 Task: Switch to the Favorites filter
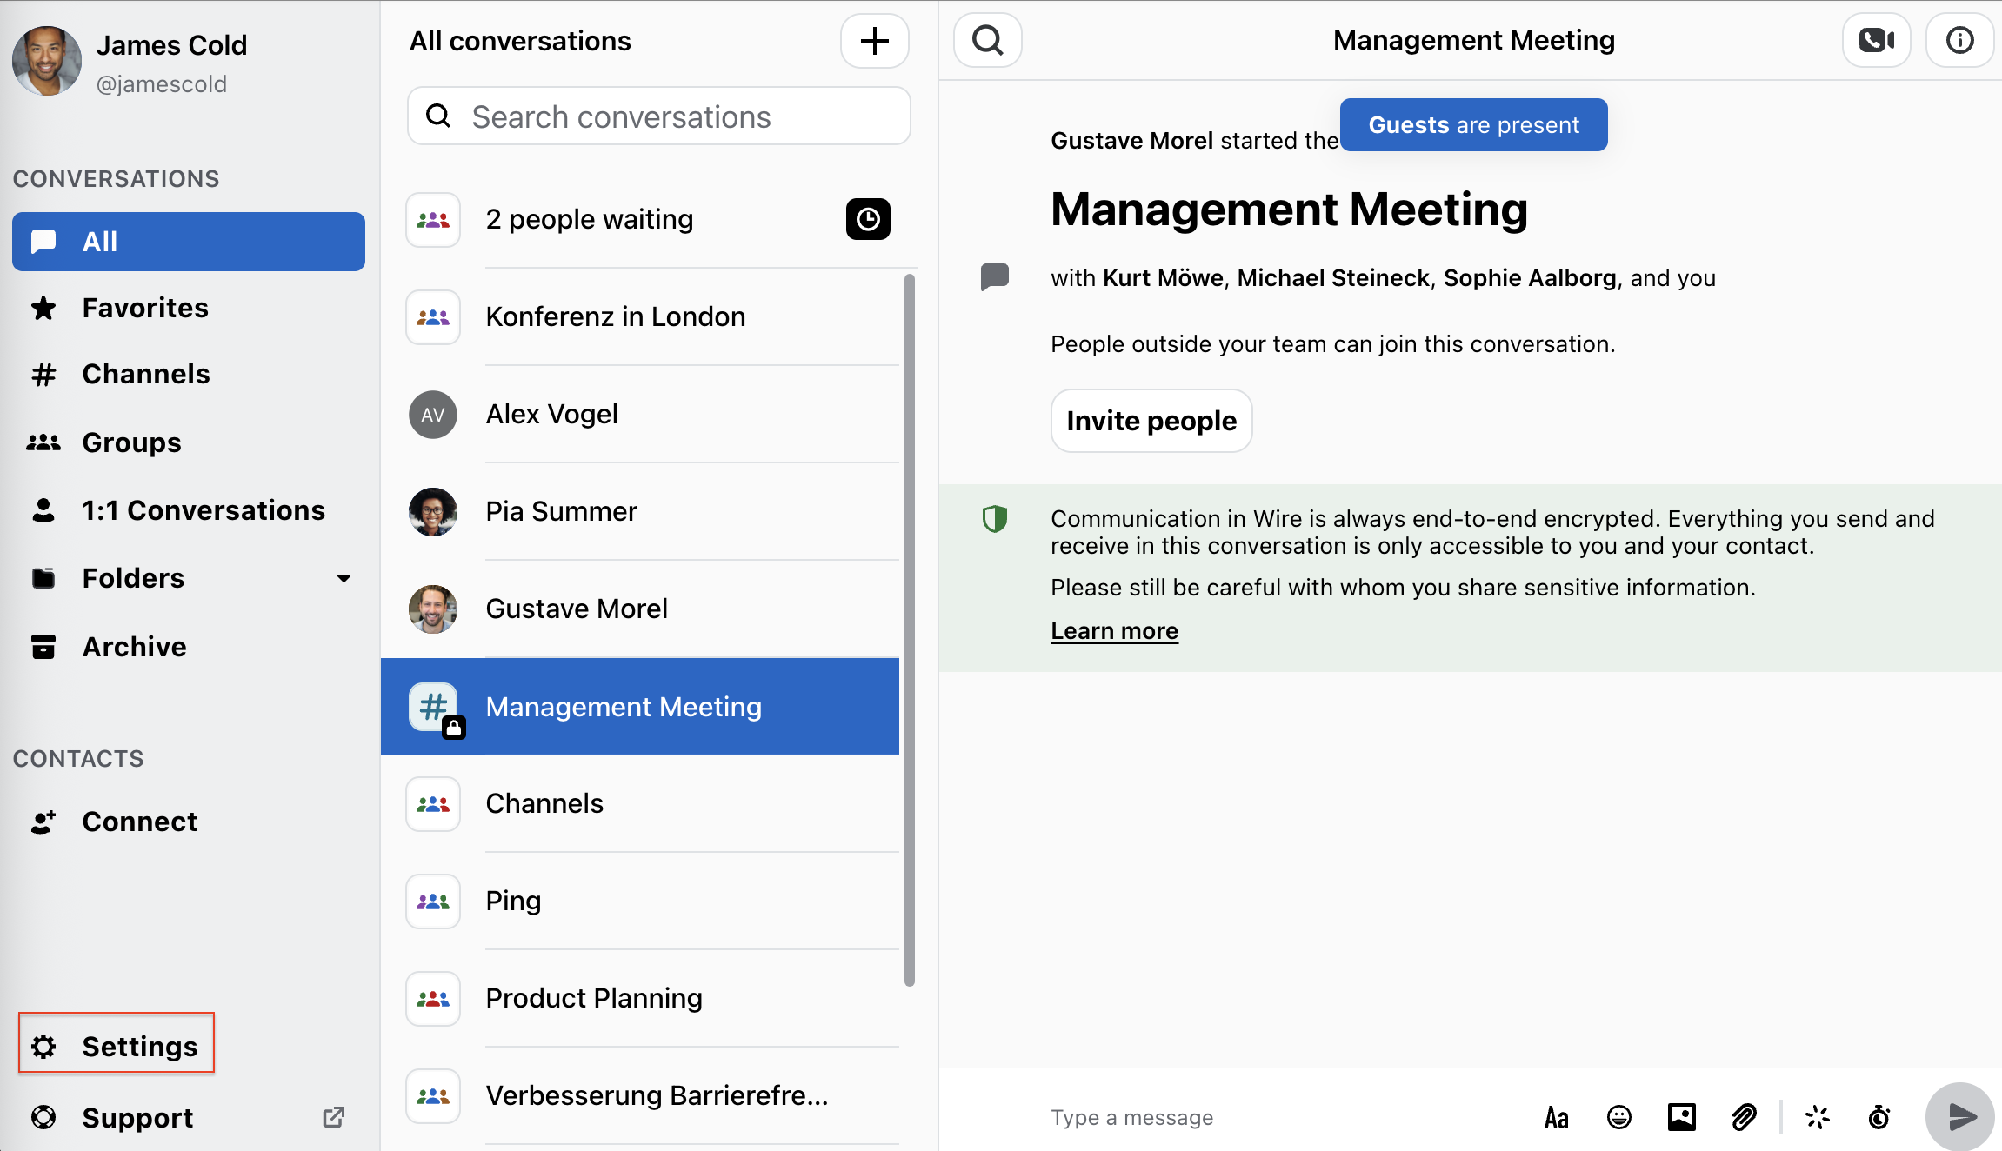(145, 308)
